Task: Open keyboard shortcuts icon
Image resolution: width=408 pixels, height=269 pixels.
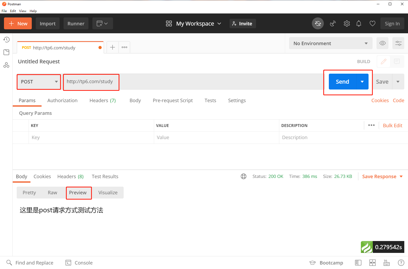Action: (387, 263)
